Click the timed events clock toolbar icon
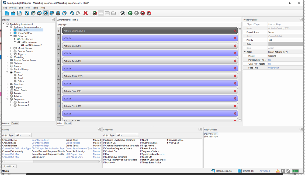The height and width of the screenshot is (175, 305). pos(64,13)
